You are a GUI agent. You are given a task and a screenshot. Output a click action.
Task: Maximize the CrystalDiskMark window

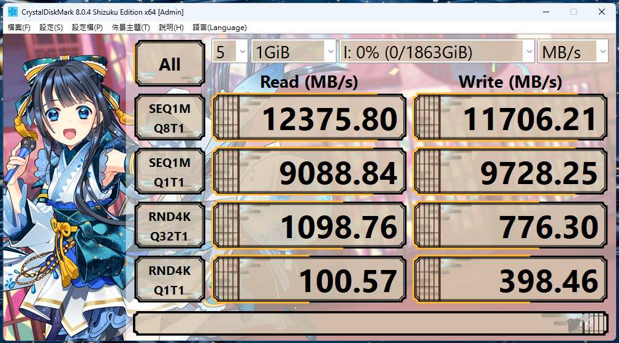(574, 12)
